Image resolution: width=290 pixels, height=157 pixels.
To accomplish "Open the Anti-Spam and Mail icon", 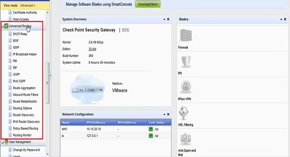I will [186, 138].
